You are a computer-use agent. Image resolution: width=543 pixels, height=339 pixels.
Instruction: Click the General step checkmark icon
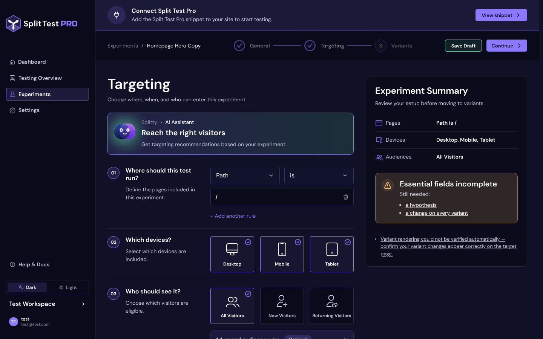pos(239,46)
